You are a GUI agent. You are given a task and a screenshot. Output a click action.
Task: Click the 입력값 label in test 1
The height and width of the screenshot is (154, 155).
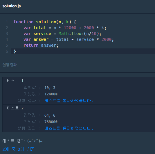(30, 87)
